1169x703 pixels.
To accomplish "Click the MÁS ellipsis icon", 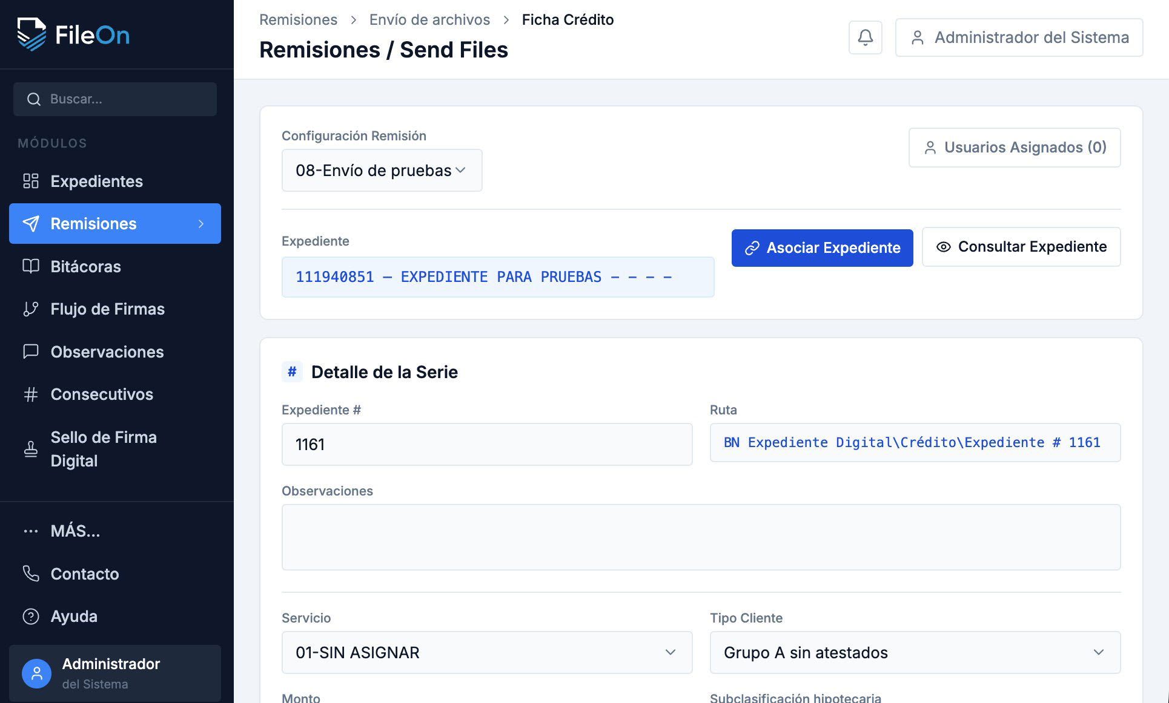I will pyautogui.click(x=31, y=531).
